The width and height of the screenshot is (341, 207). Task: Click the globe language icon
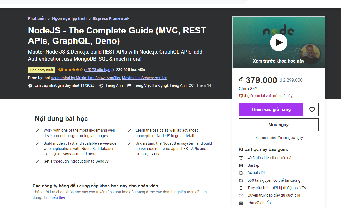(x=101, y=86)
